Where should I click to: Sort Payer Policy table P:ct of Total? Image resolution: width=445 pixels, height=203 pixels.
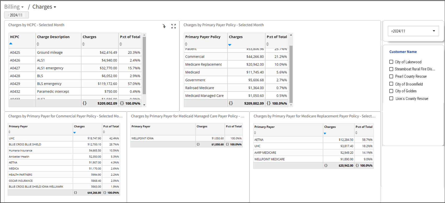point(267,44)
